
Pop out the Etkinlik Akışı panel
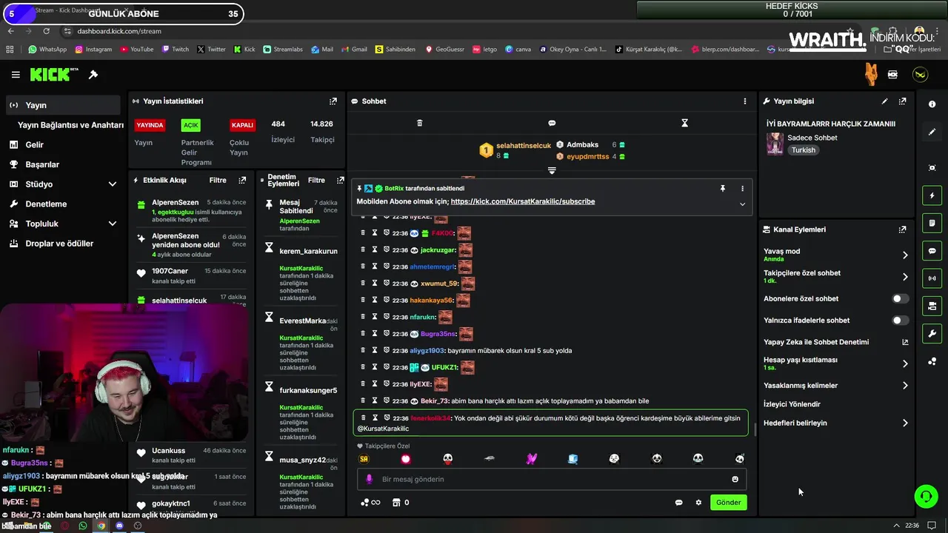242,180
